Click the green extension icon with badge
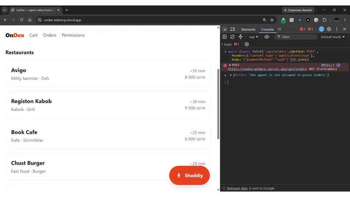Viewport: 350px width, 197px height. click(x=283, y=20)
